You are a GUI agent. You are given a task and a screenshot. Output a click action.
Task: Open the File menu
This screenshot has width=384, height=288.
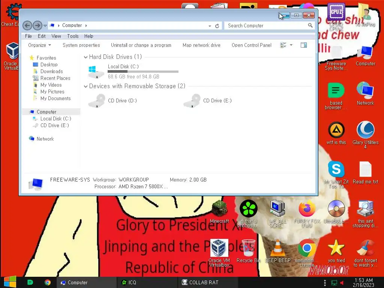[28, 36]
